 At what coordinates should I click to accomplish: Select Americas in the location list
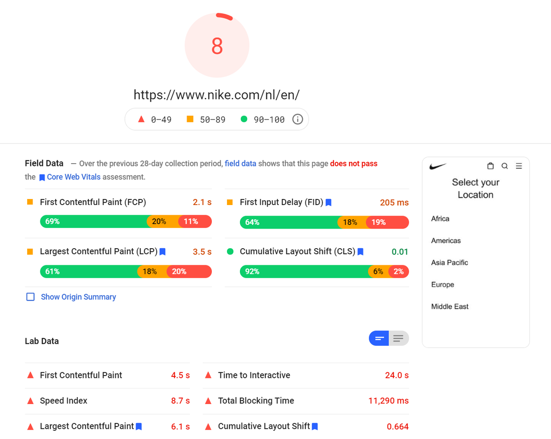click(x=446, y=241)
